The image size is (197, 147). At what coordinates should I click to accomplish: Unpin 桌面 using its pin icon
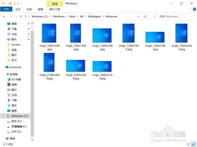28,24
